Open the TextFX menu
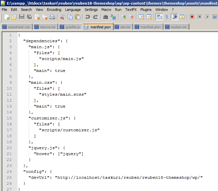Screen dimensions: 218x191 point(131,10)
